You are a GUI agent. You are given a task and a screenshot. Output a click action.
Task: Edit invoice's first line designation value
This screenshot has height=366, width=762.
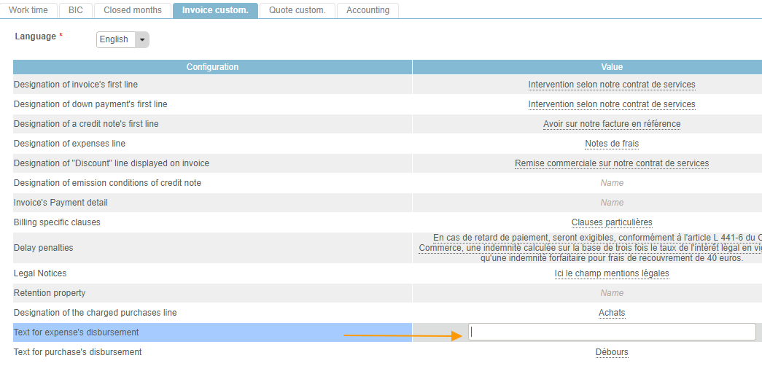pyautogui.click(x=611, y=85)
